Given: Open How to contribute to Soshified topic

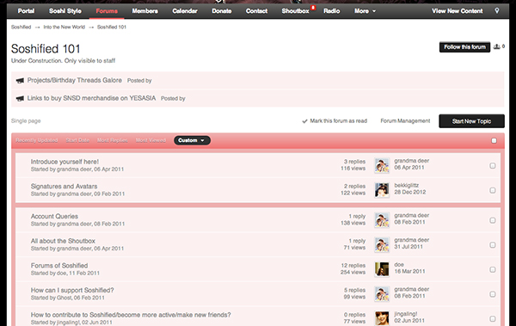Looking at the screenshot, I should tap(131, 315).
